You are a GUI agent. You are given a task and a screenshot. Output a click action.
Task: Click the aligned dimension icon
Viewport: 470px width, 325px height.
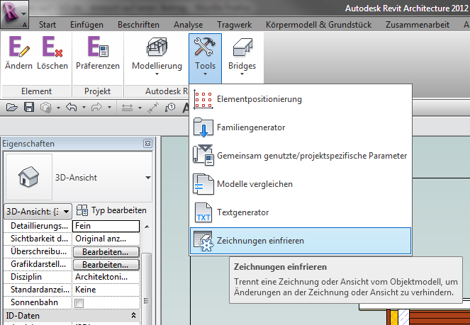coord(153,108)
